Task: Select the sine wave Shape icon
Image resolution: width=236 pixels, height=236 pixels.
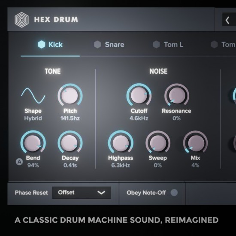Action: [33, 96]
